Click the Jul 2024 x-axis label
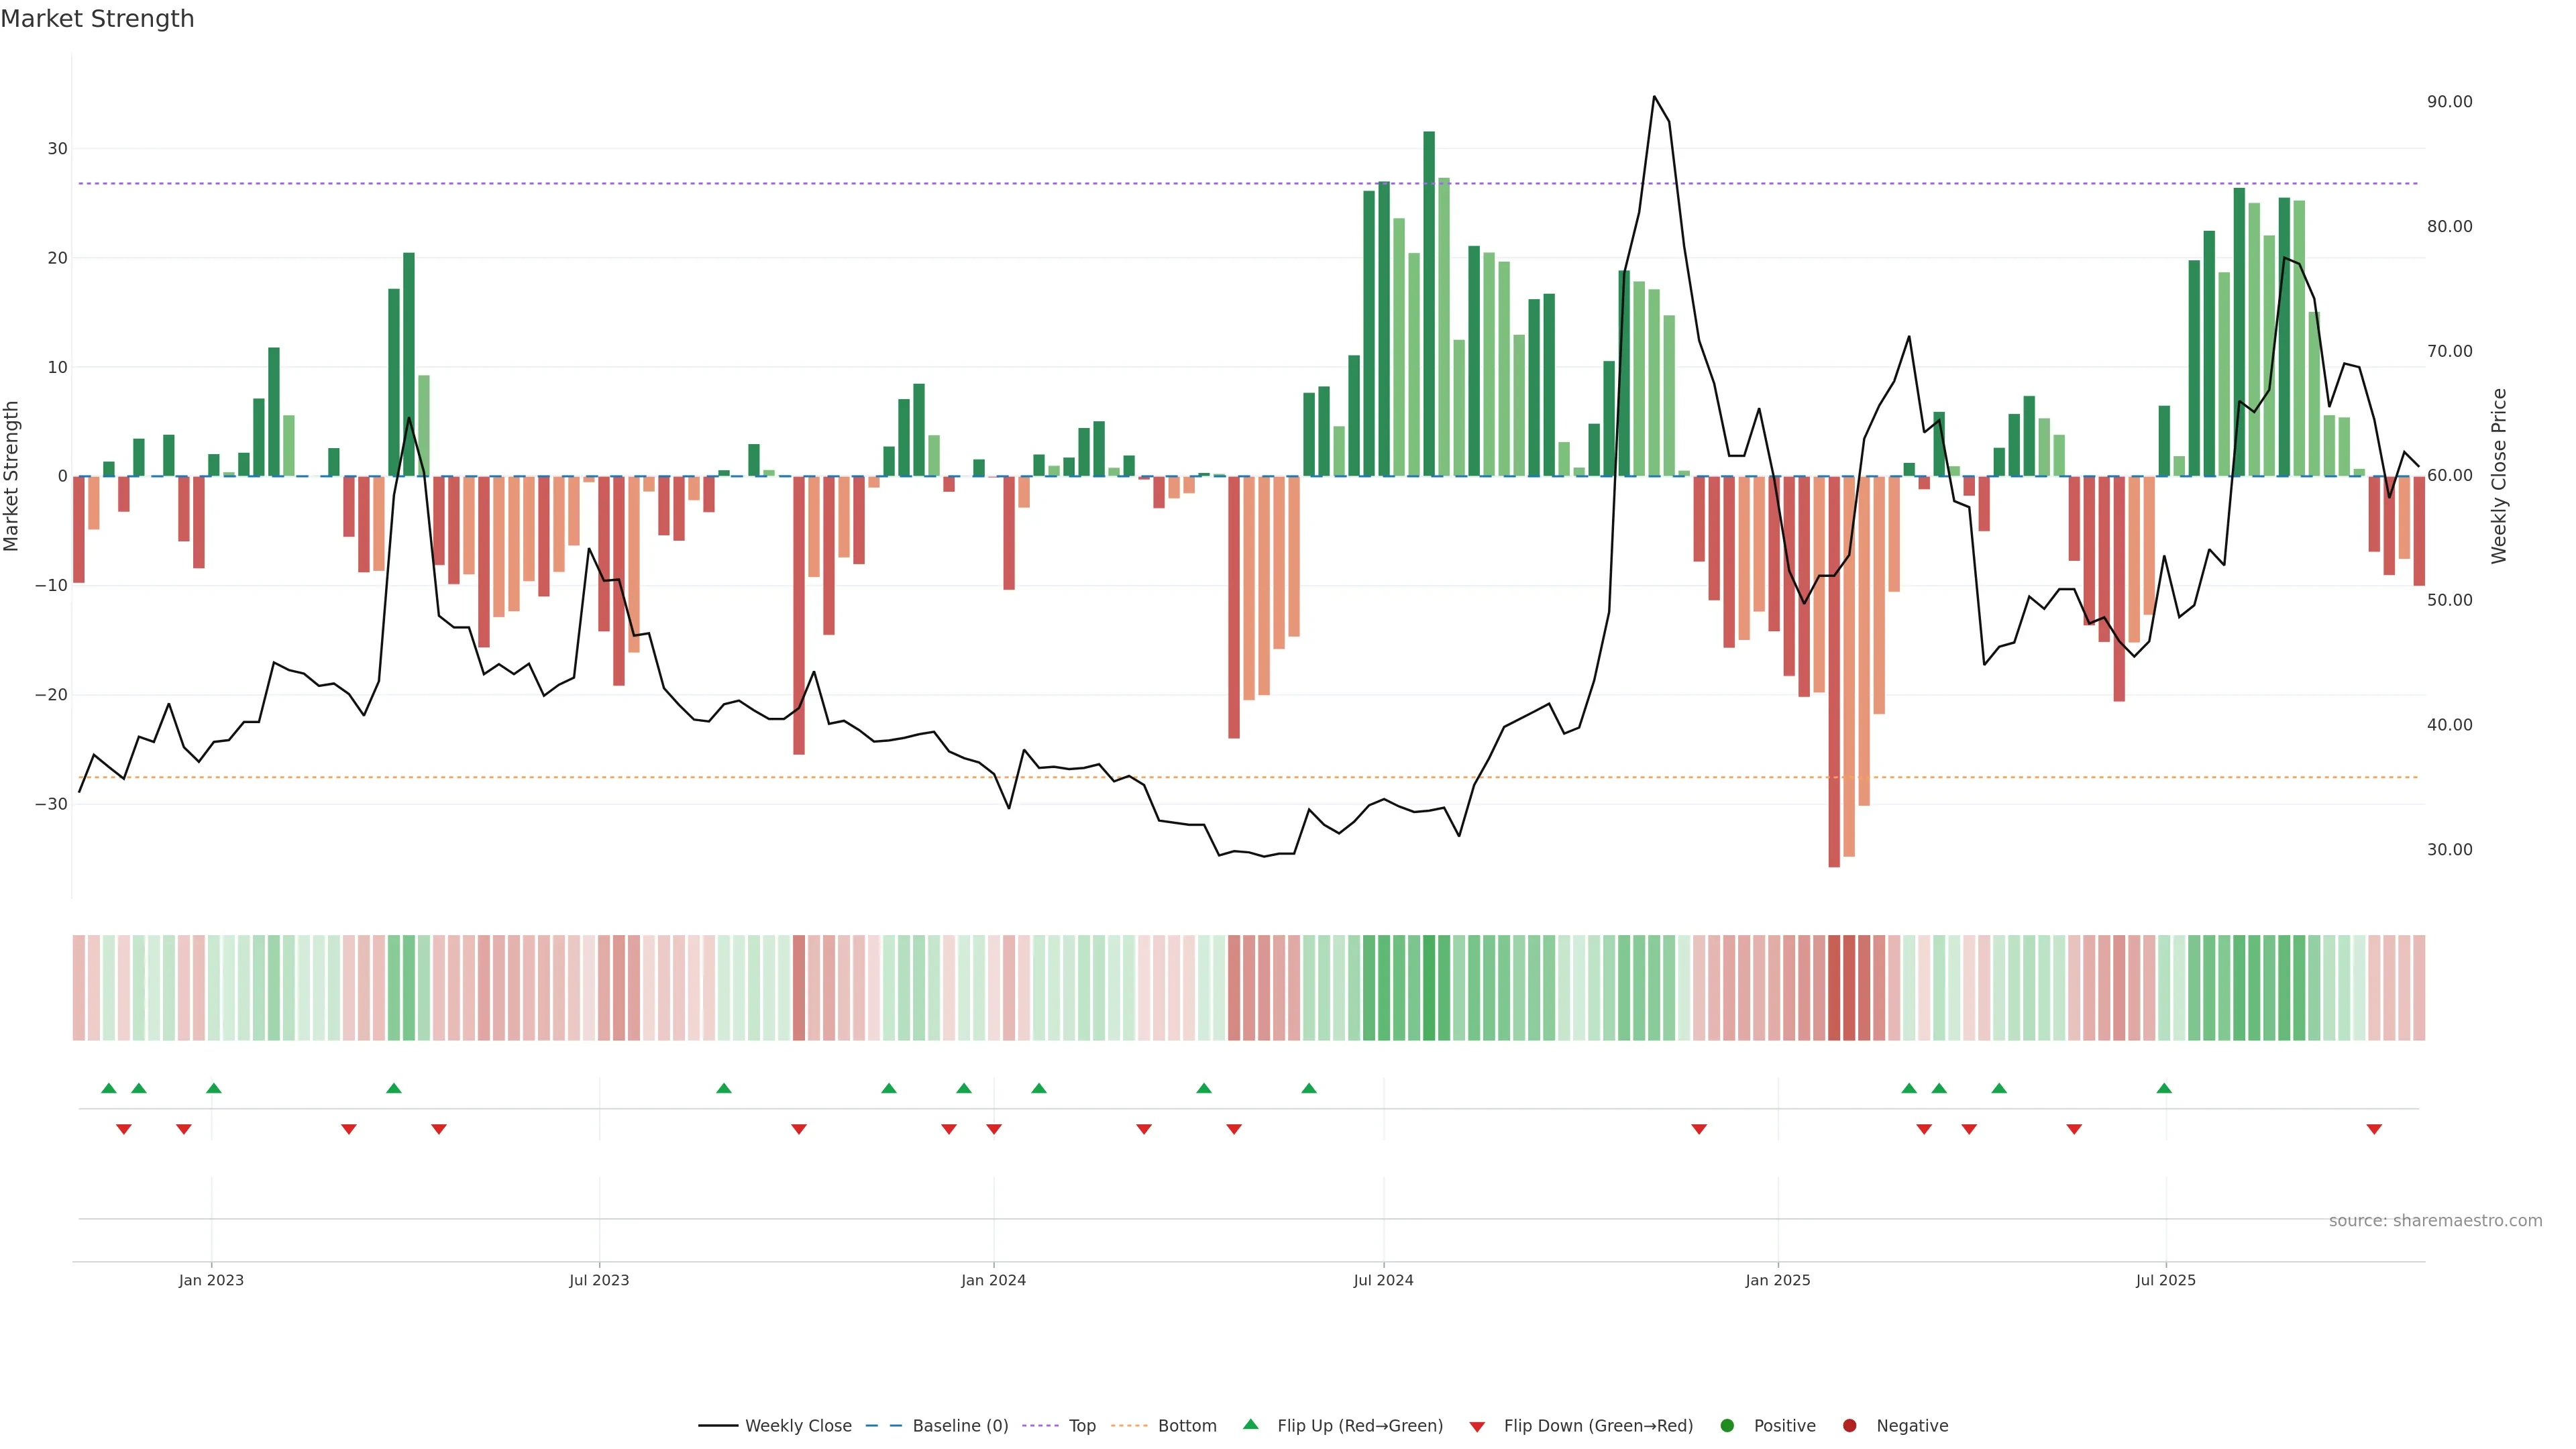2576x1449 pixels. 1383,1280
